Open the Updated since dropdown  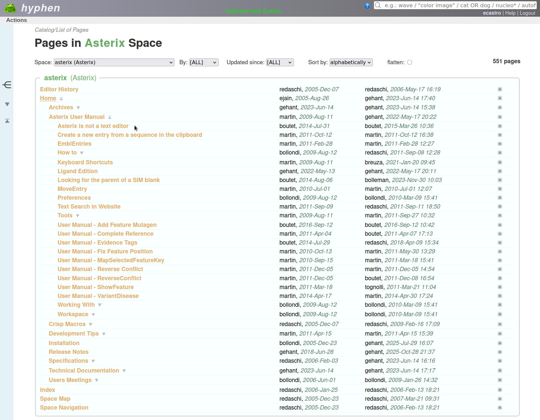[x=280, y=62]
